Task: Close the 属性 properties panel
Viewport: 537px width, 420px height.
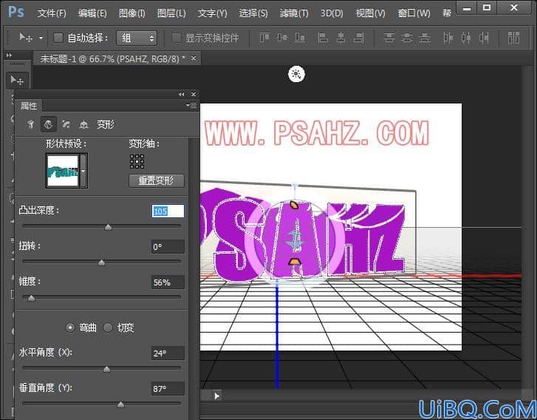Action: pyautogui.click(x=194, y=95)
